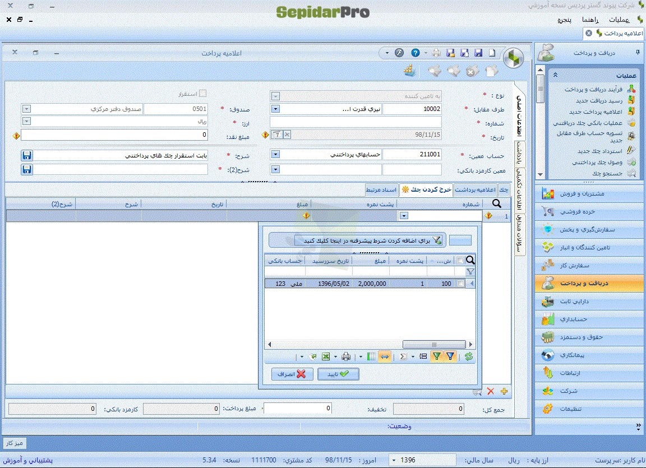Switch to the اسناد مرتبط tab
Screen dimensions: 646x468
click(x=381, y=189)
